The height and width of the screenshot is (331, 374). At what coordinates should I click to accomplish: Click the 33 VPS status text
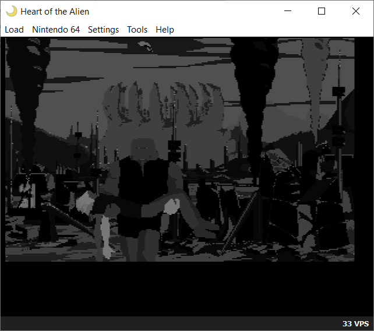click(355, 323)
